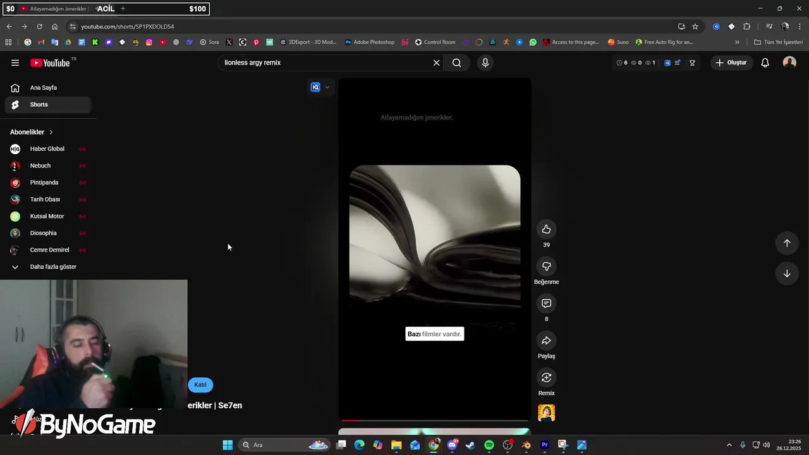The image size is (809, 455).
Task: Open 3DExport 3D Models bookmark
Action: click(308, 42)
